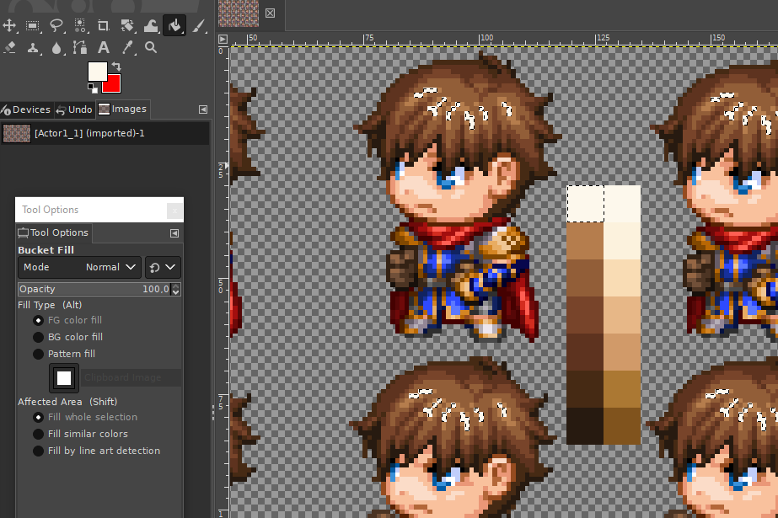Select the Eraser tool
The image size is (778, 518).
pos(9,47)
